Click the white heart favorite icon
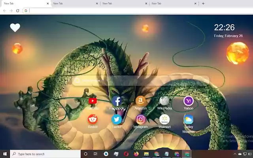Image resolution: width=253 pixels, height=158 pixels. coord(15,28)
